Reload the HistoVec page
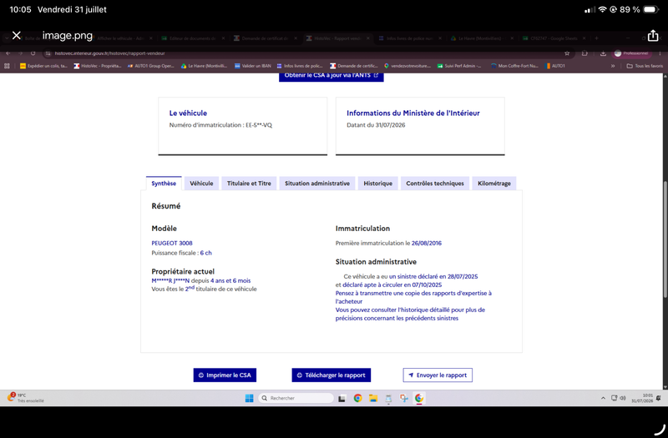 33,53
